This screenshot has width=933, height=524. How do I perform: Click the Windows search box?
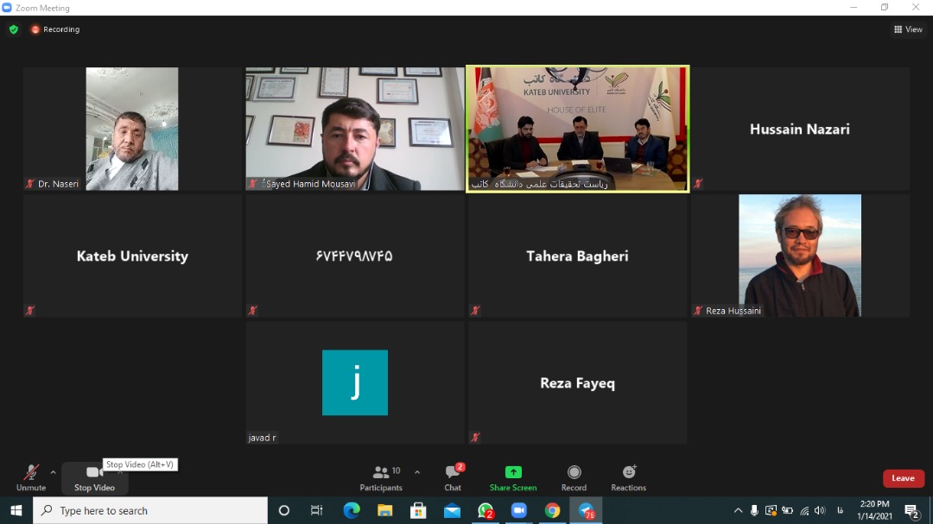point(150,510)
